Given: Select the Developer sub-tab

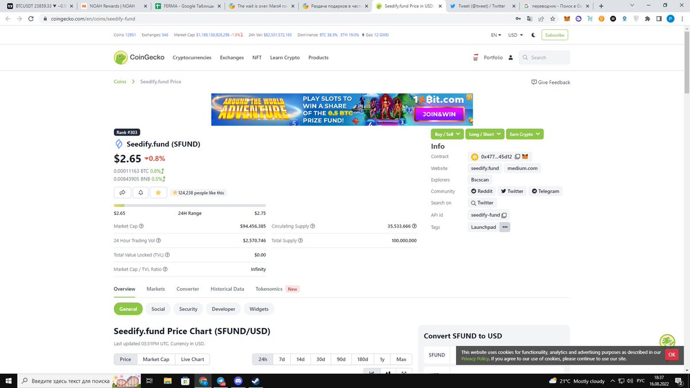Looking at the screenshot, I should coord(224,309).
